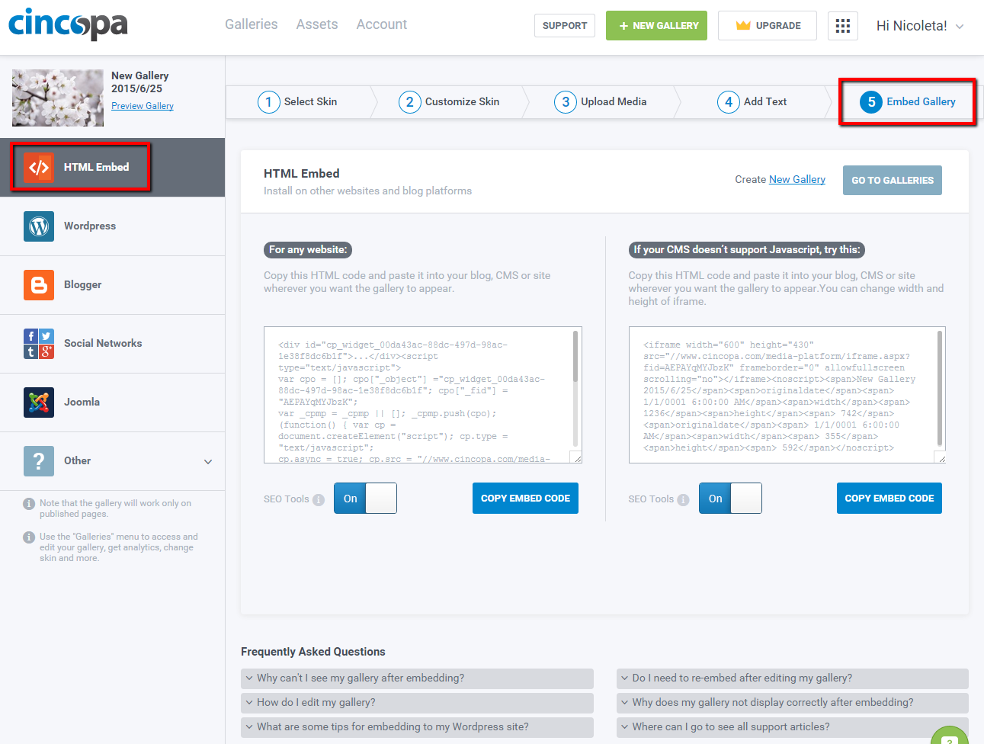Click the scrollbar of the iframe code box
This screenshot has width=984, height=744.
point(941,389)
